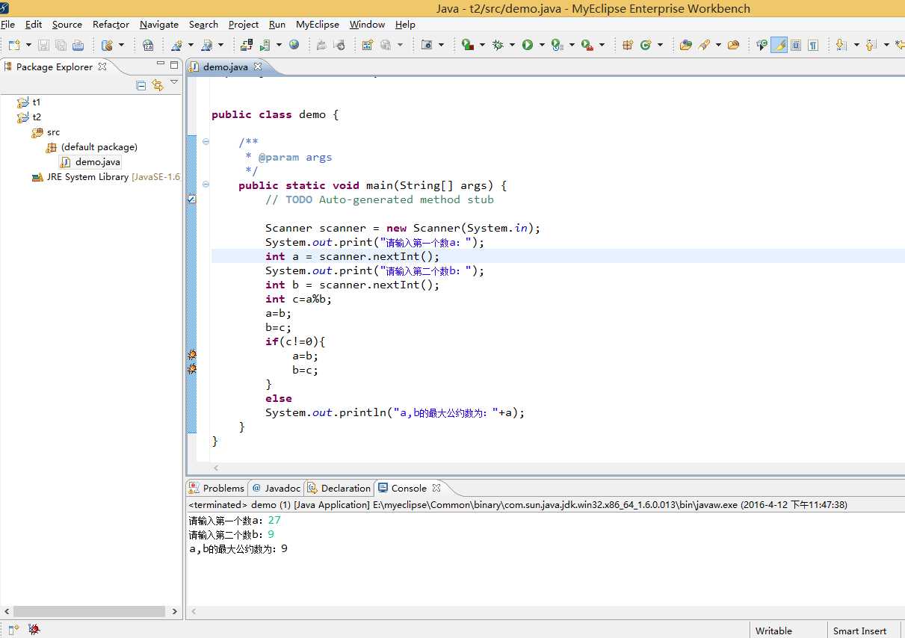Image resolution: width=905 pixels, height=638 pixels.
Task: Switch to the Problems tab
Action: click(217, 488)
